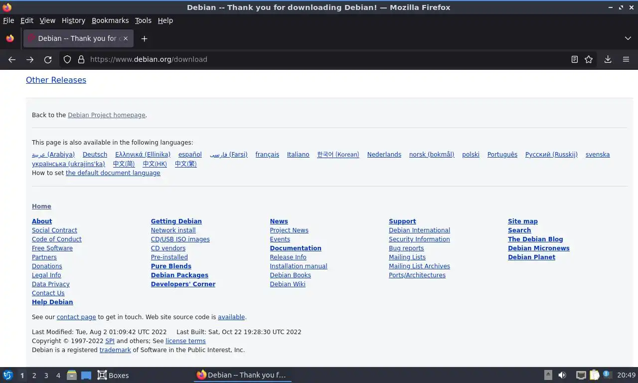Screen dimensions: 638x383
Task: Open the contact page link
Action: pos(76,317)
